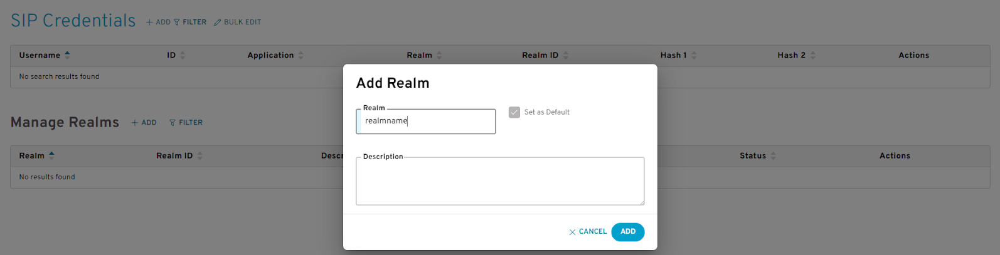The height and width of the screenshot is (255, 1000).
Task: Sort SIP Credentials by Realm ID column
Action: (545, 55)
